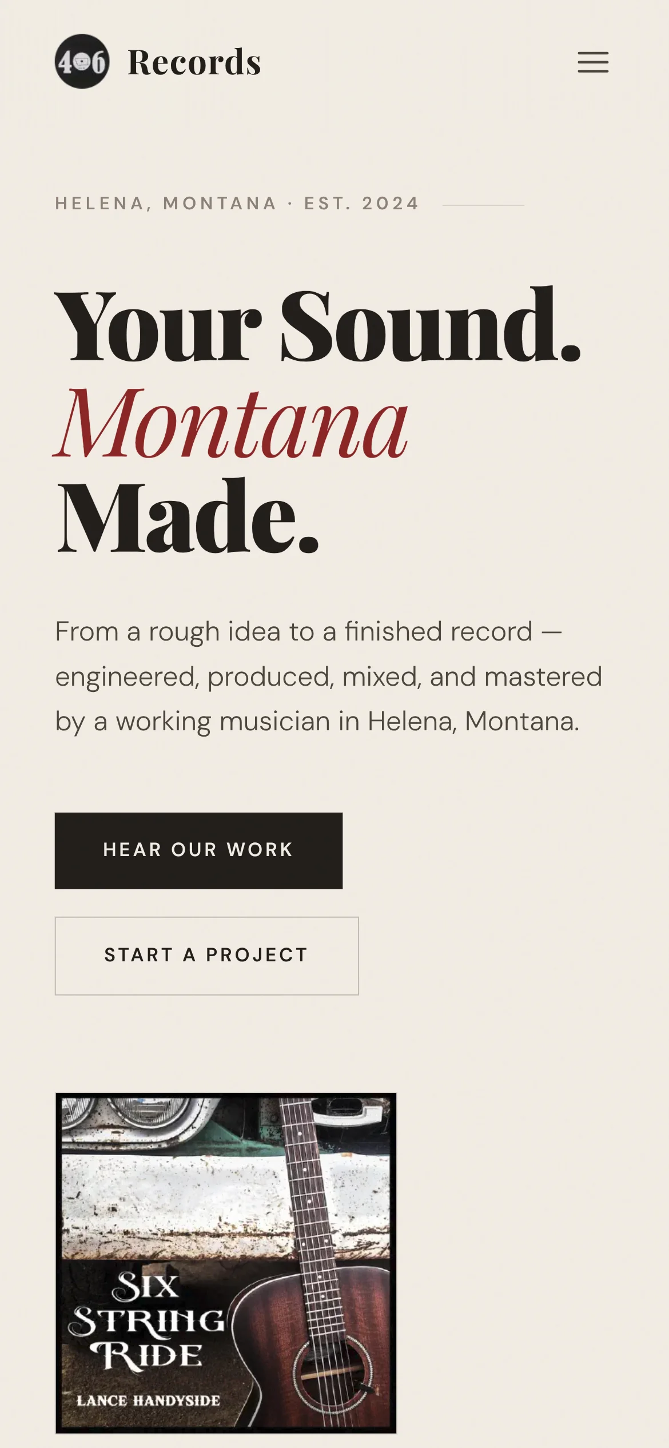This screenshot has height=1448, width=669.
Task: Click the HEAR OUR WORK button
Action: [197, 850]
